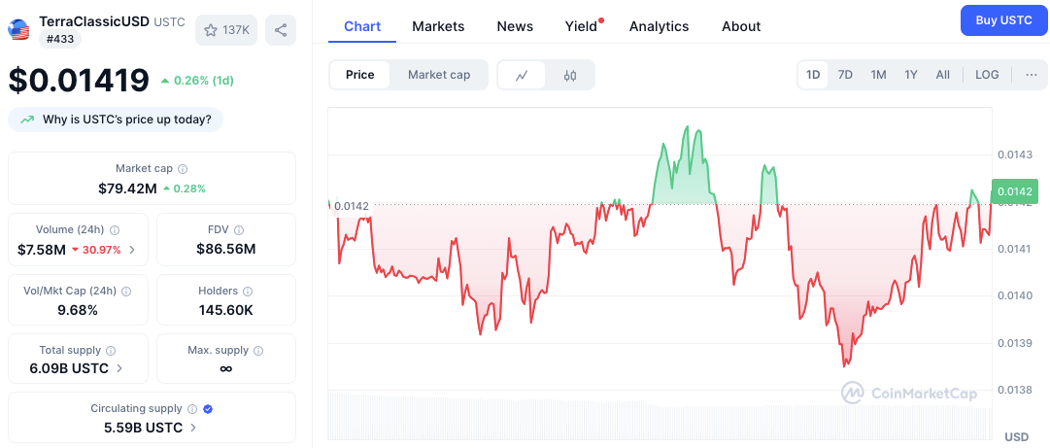Toggle LOG scale on chart
Image resolution: width=1050 pixels, height=448 pixels.
coord(987,75)
